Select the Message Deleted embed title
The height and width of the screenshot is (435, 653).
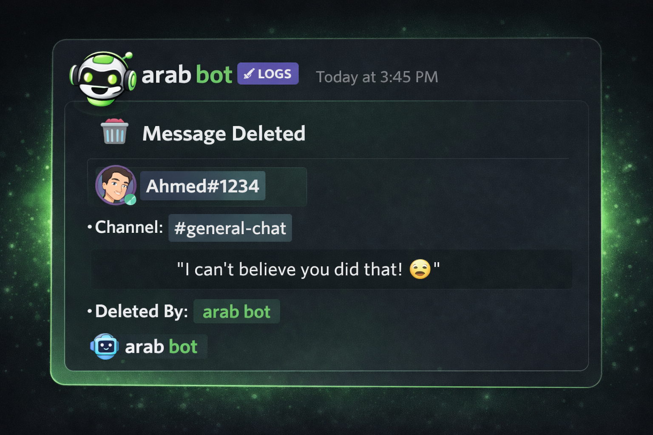(224, 133)
